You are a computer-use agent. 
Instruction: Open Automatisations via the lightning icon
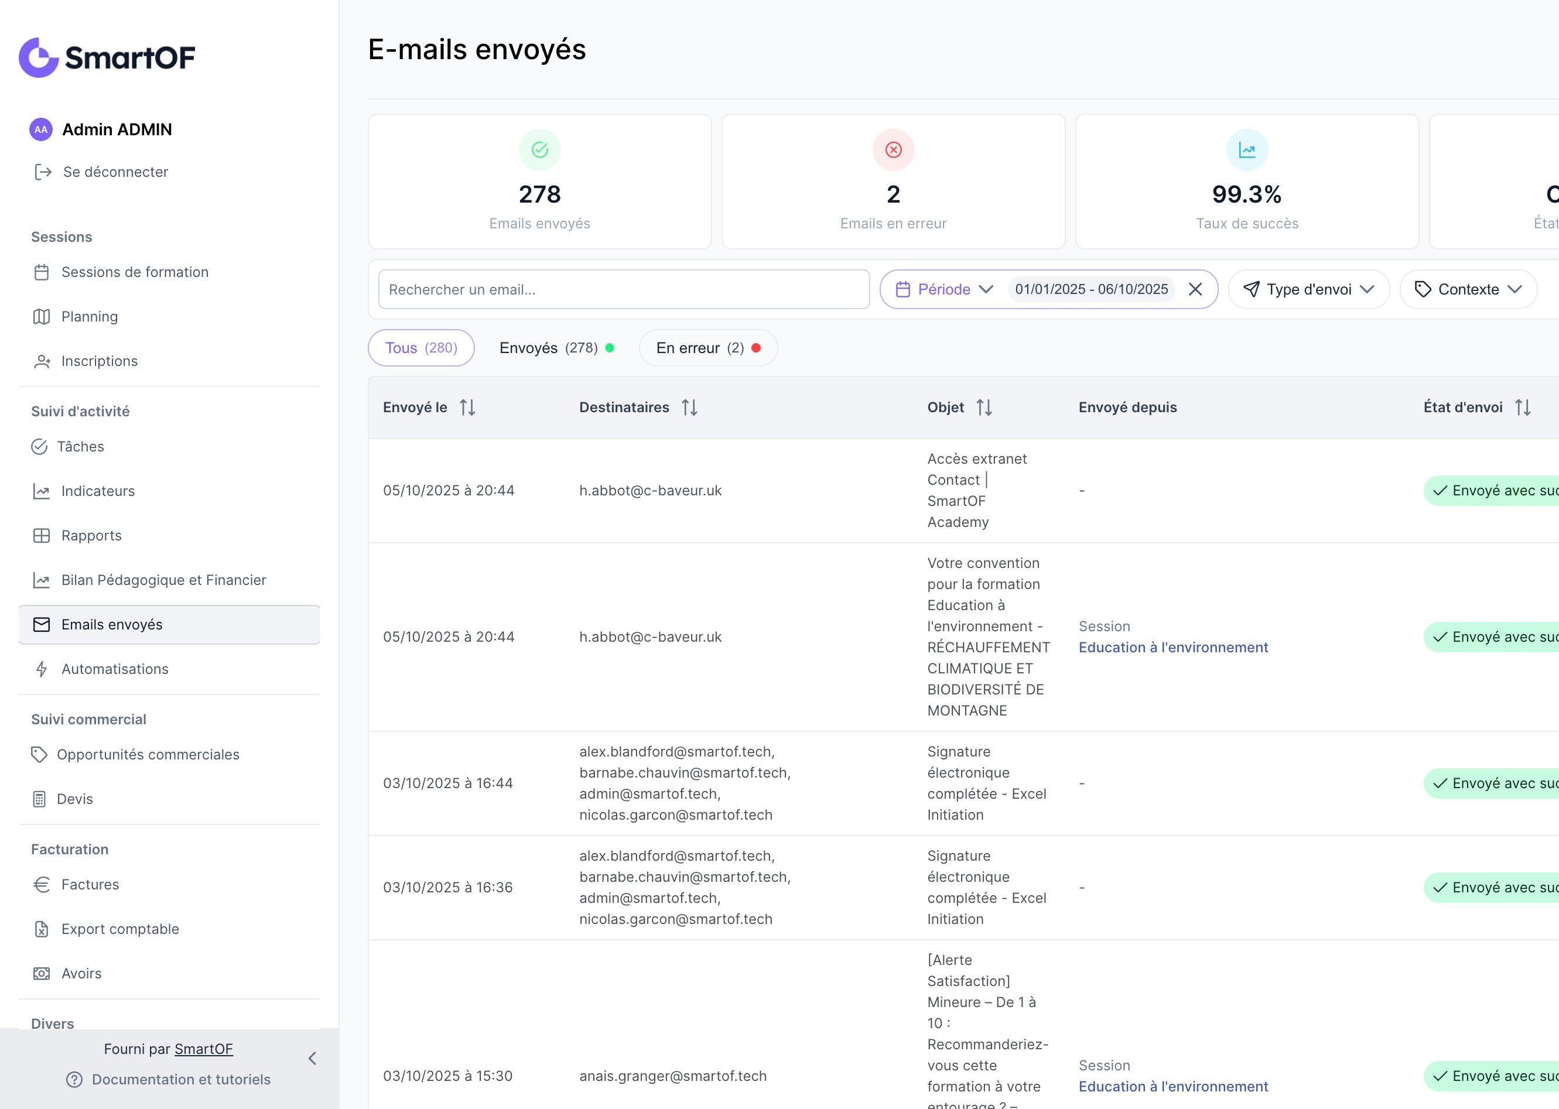pyautogui.click(x=42, y=669)
